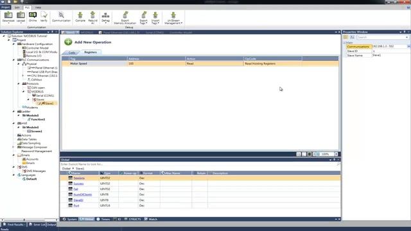Collapse the HMI tree node
Screen dimensions: 411x231
pyautogui.click(x=13, y=123)
